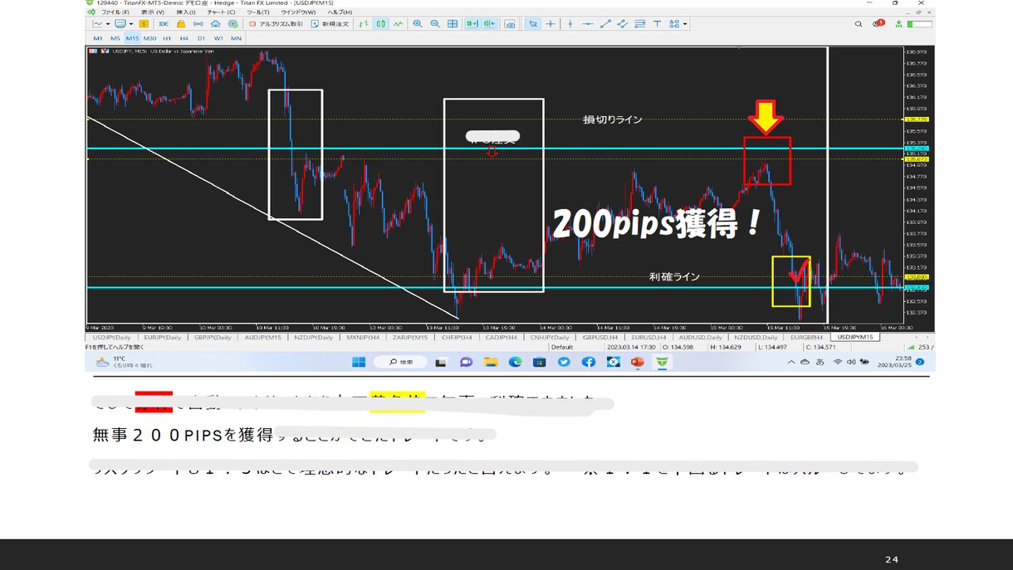Open the ツール (Tools) menu
Image resolution: width=1013 pixels, height=570 pixels.
[x=258, y=12]
